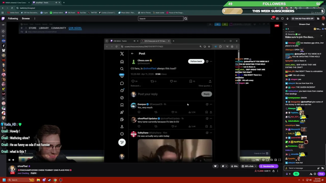Screen dimensions: 326x183
Task: Open the Bits balance diamond in chat
Action: (x=287, y=174)
